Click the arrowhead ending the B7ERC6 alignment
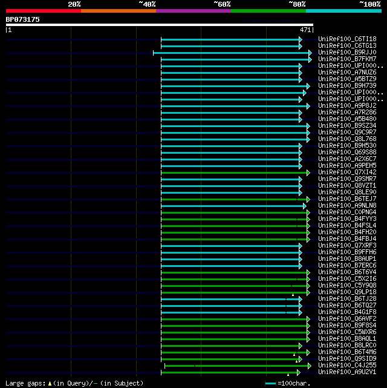Image resolution: width=387 pixels, height=388 pixels. pyautogui.click(x=301, y=266)
